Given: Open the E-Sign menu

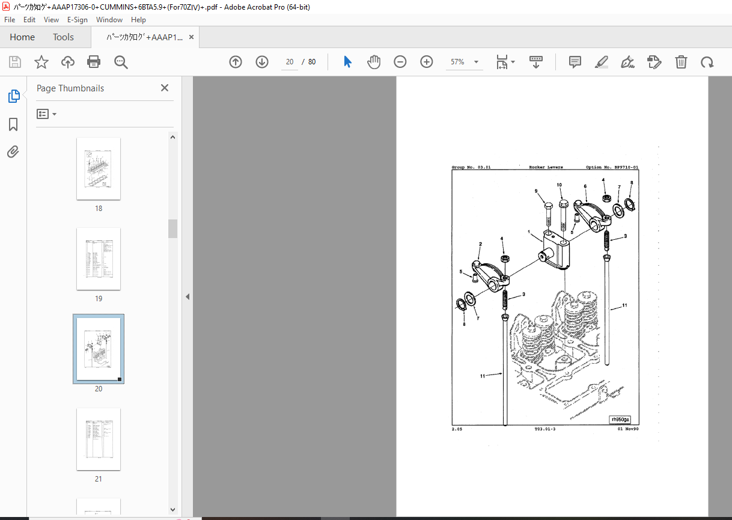Looking at the screenshot, I should tap(77, 19).
